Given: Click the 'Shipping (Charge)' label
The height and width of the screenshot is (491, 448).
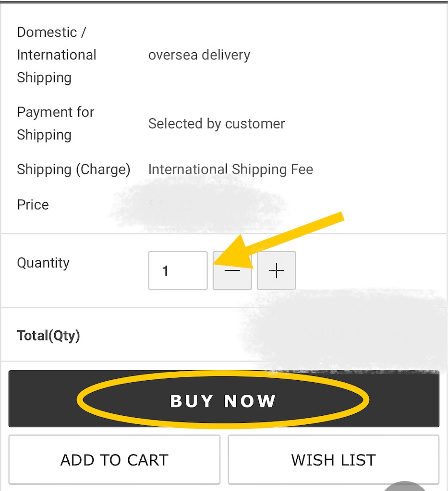Looking at the screenshot, I should point(73,169).
